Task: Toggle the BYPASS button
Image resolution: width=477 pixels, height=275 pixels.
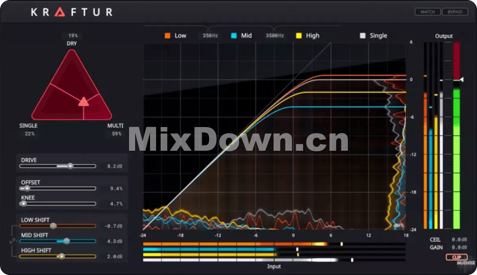Action: [x=455, y=12]
